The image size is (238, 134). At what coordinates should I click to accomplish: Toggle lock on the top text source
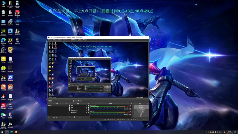[89, 105]
